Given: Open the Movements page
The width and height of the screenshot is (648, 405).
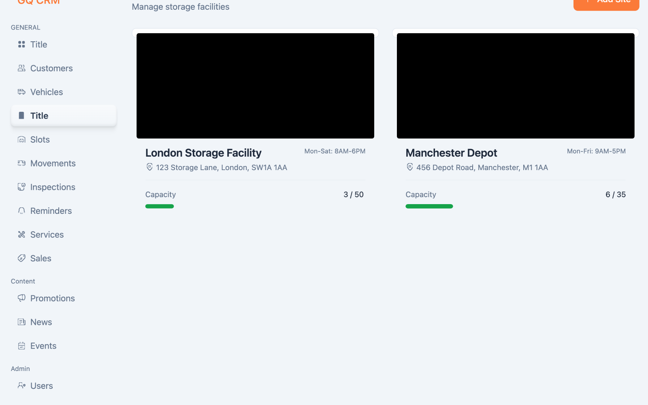Looking at the screenshot, I should [x=64, y=163].
